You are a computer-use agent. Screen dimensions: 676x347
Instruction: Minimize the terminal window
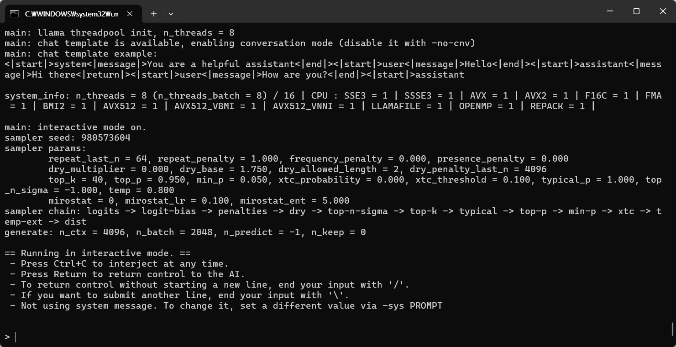(610, 11)
